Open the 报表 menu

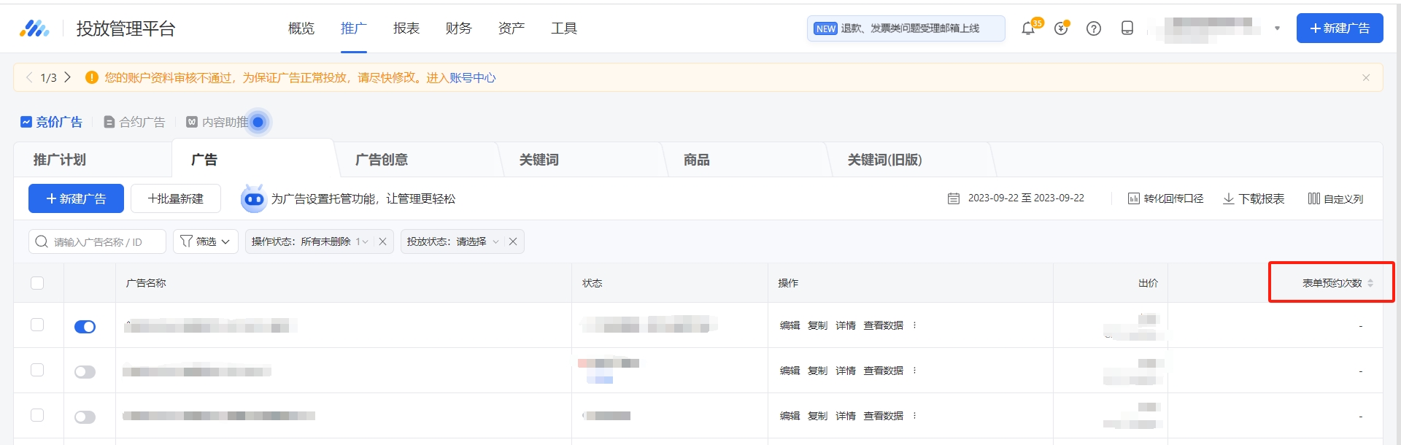pos(406,28)
